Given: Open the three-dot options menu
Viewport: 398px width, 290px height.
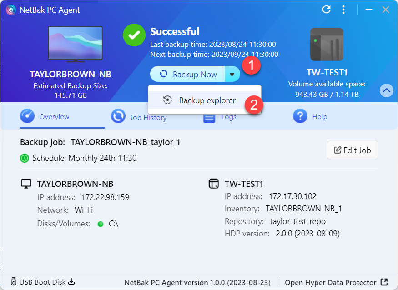Looking at the screenshot, I should [x=343, y=9].
